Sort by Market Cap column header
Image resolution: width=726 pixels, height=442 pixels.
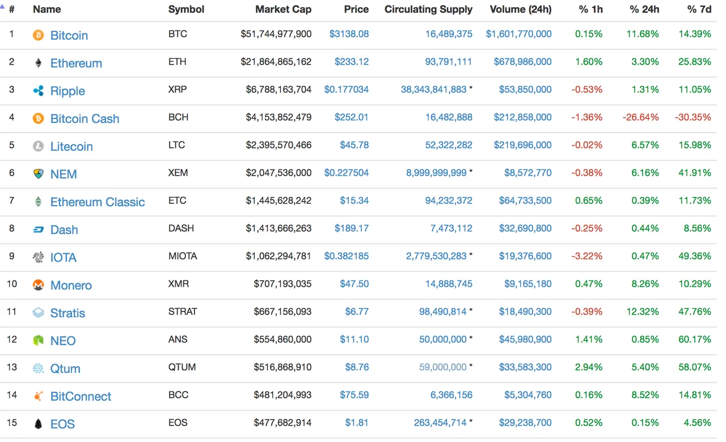(283, 10)
